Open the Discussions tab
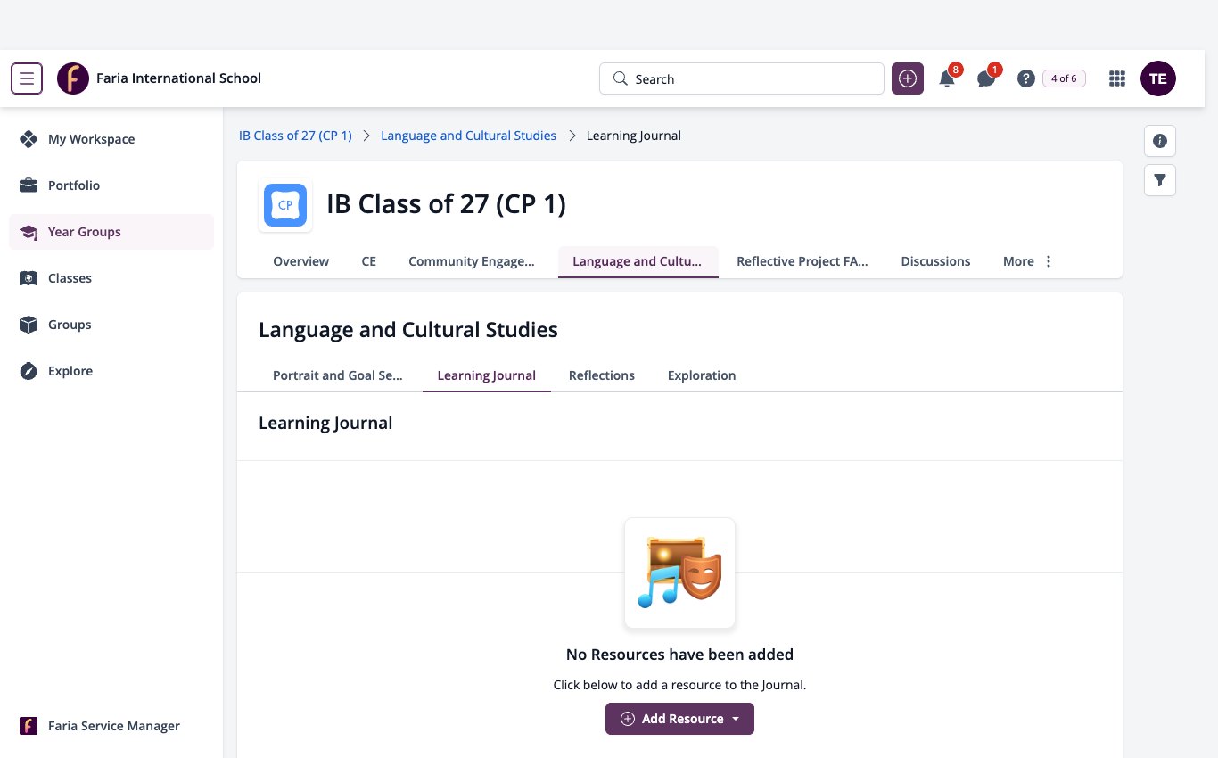The height and width of the screenshot is (758, 1218). [x=935, y=261]
